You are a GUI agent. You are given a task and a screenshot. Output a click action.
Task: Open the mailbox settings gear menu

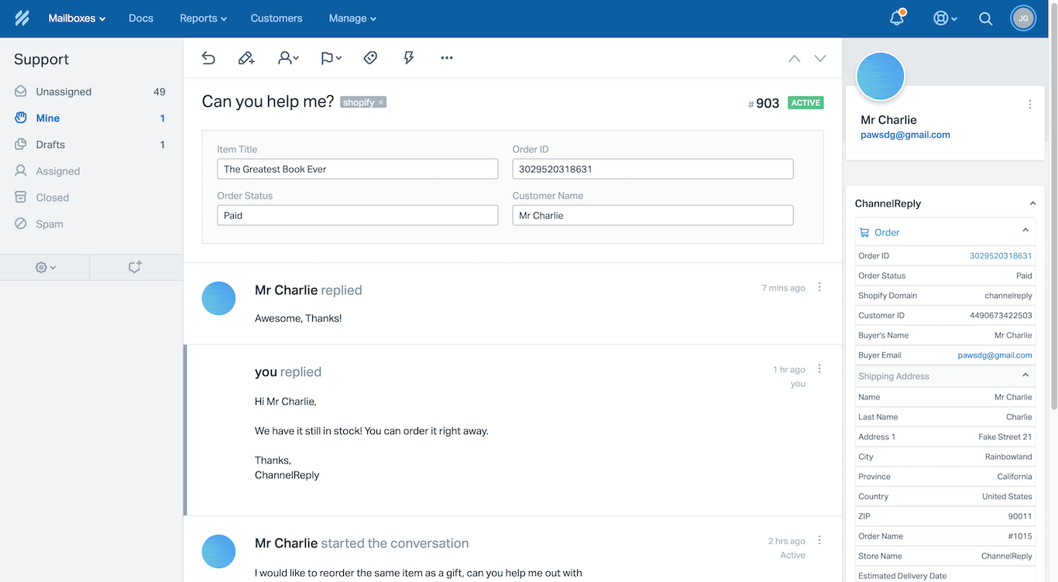[45, 267]
